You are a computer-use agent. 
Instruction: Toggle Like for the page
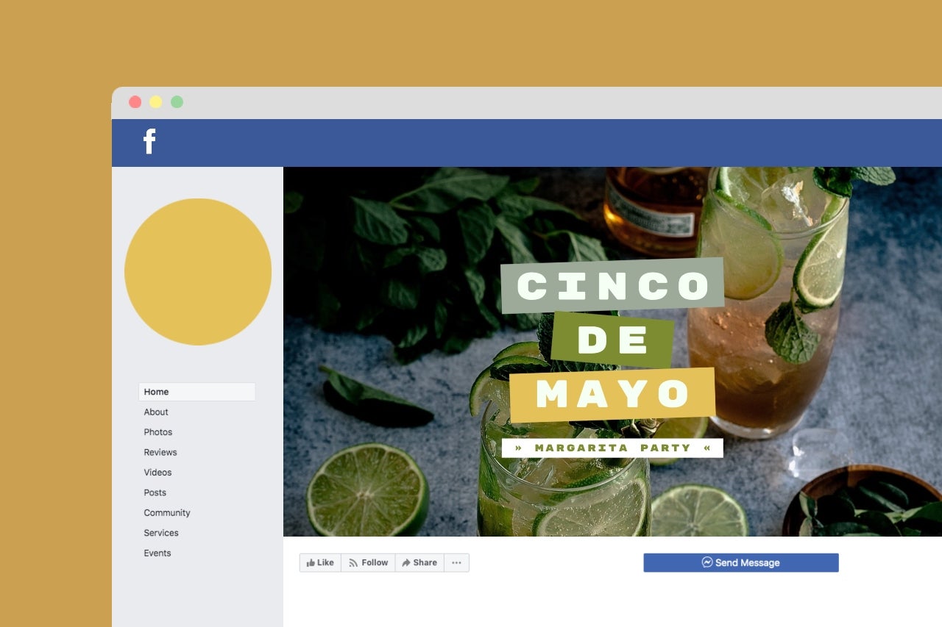click(320, 562)
